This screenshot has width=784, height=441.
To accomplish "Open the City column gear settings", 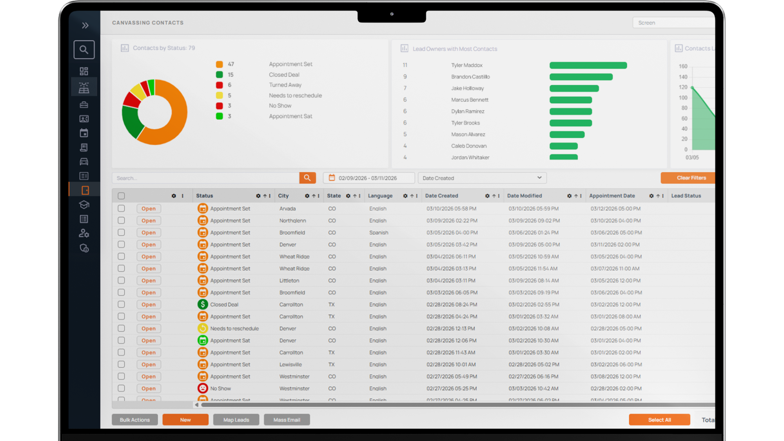I will tap(307, 196).
